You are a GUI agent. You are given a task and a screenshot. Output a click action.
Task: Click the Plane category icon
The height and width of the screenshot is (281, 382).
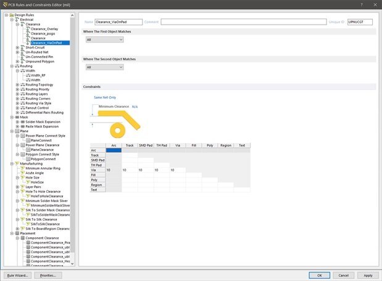tap(17, 131)
